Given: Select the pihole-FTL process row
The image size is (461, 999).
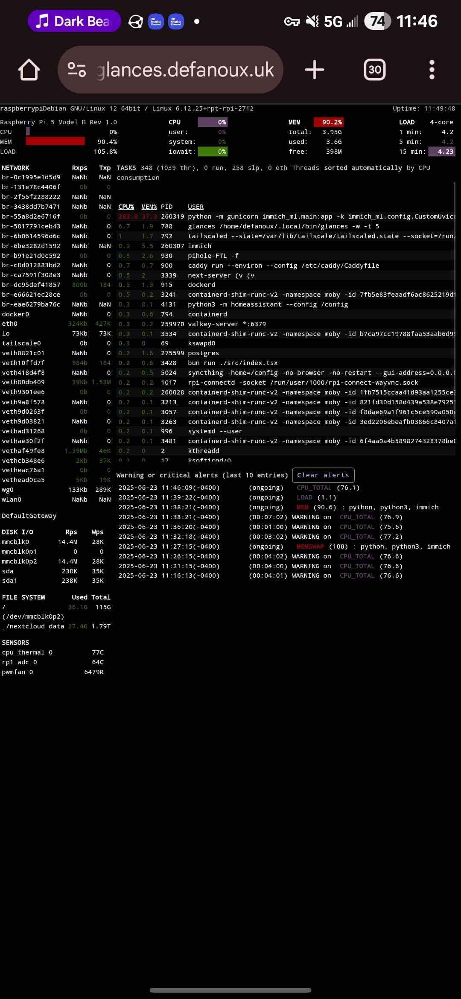Looking at the screenshot, I should coord(286,256).
